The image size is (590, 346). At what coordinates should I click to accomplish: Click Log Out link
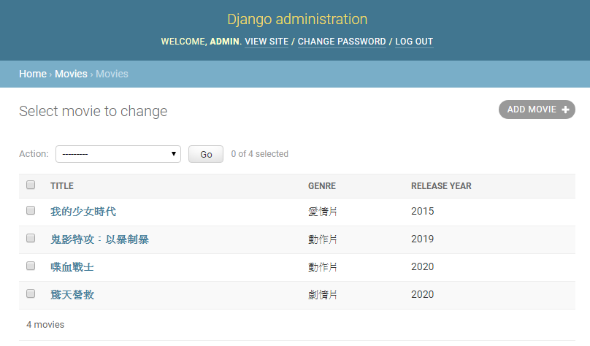pos(414,42)
